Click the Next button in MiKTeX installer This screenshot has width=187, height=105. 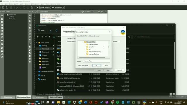(x=108, y=70)
